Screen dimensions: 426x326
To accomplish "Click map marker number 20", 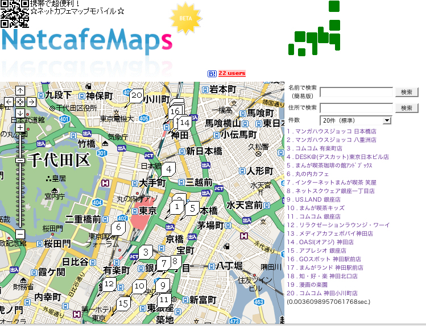I will [x=137, y=95].
